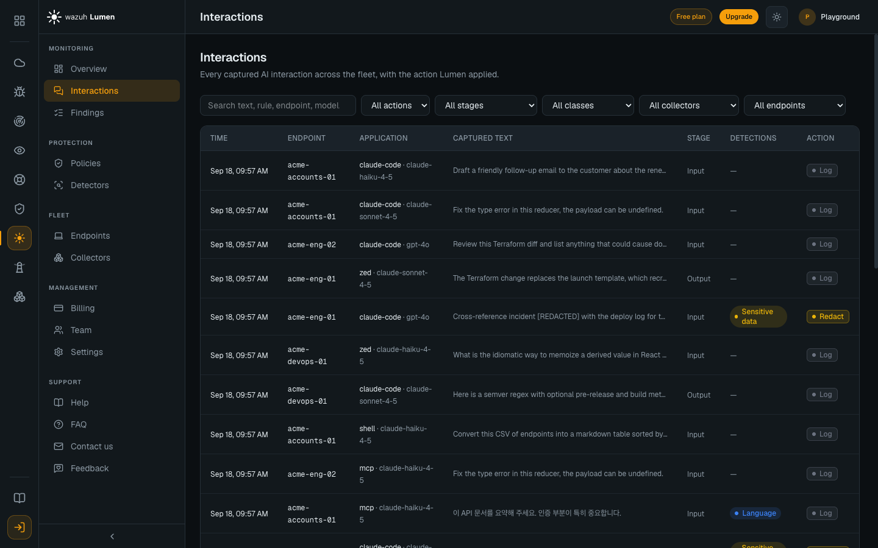
Task: Expand the All collectors filter
Action: pos(689,105)
